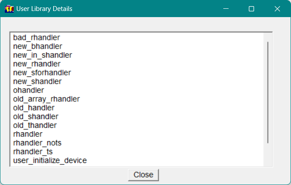Click the app icon in title bar
291x185 pixels.
click(x=9, y=9)
